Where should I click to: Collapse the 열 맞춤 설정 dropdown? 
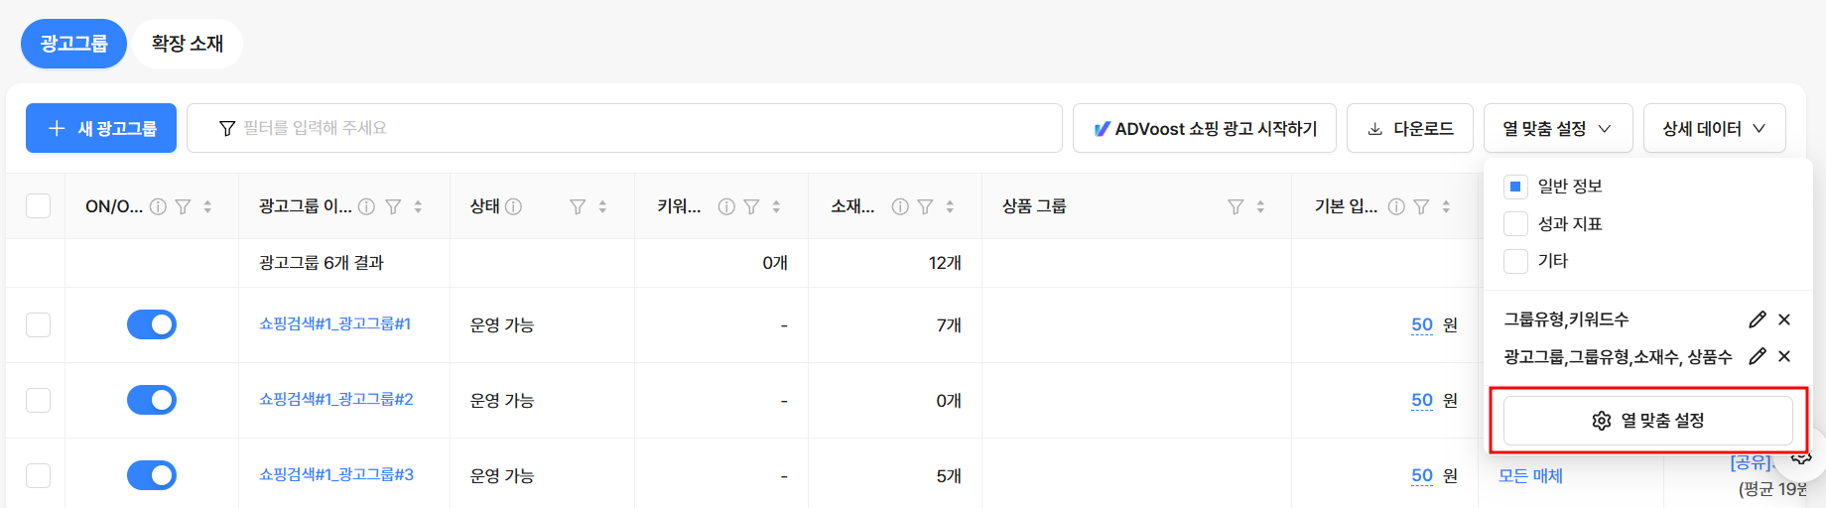pos(1558,128)
